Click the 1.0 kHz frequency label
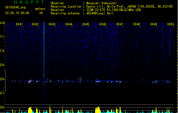This screenshot has height=113, width=178. [2, 51]
